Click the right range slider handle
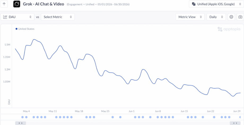 (x=235, y=123)
